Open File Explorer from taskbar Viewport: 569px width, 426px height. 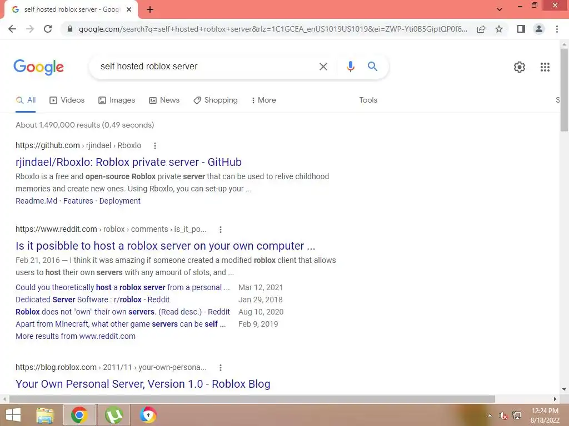point(45,415)
